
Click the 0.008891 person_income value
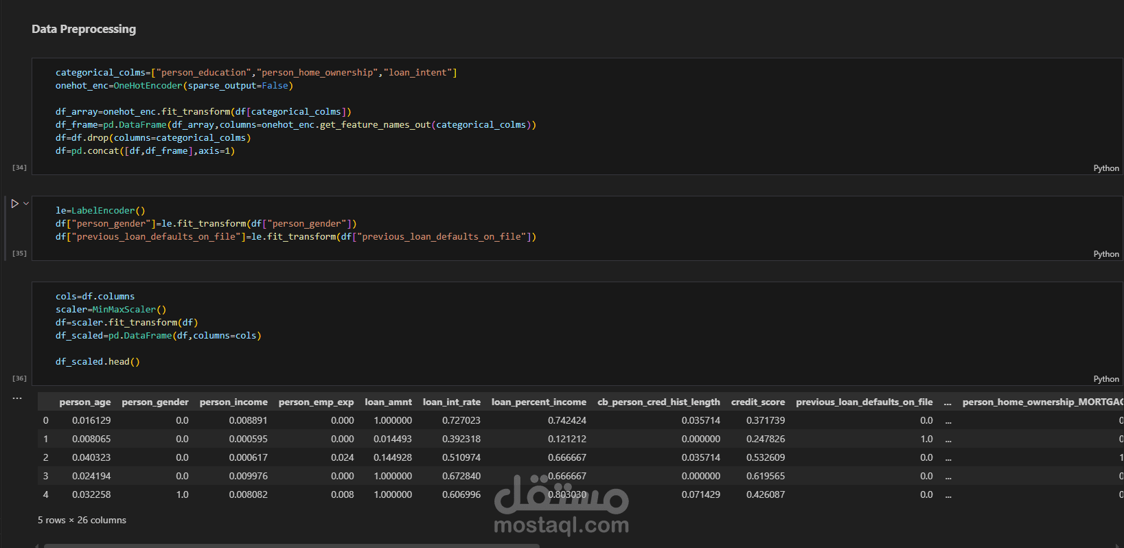(x=249, y=420)
